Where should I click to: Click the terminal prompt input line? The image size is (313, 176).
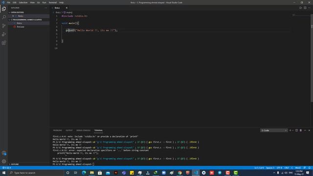73,164
